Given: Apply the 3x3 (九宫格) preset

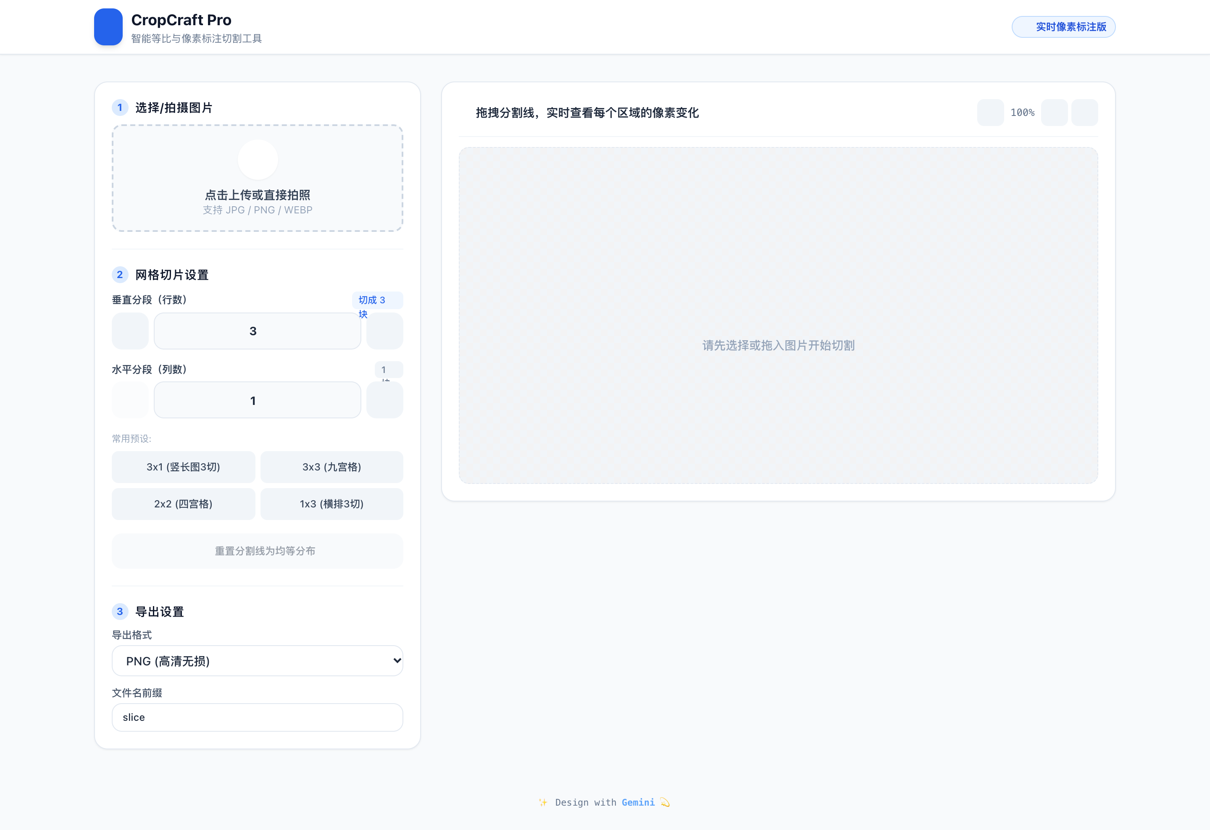Looking at the screenshot, I should click(x=331, y=467).
